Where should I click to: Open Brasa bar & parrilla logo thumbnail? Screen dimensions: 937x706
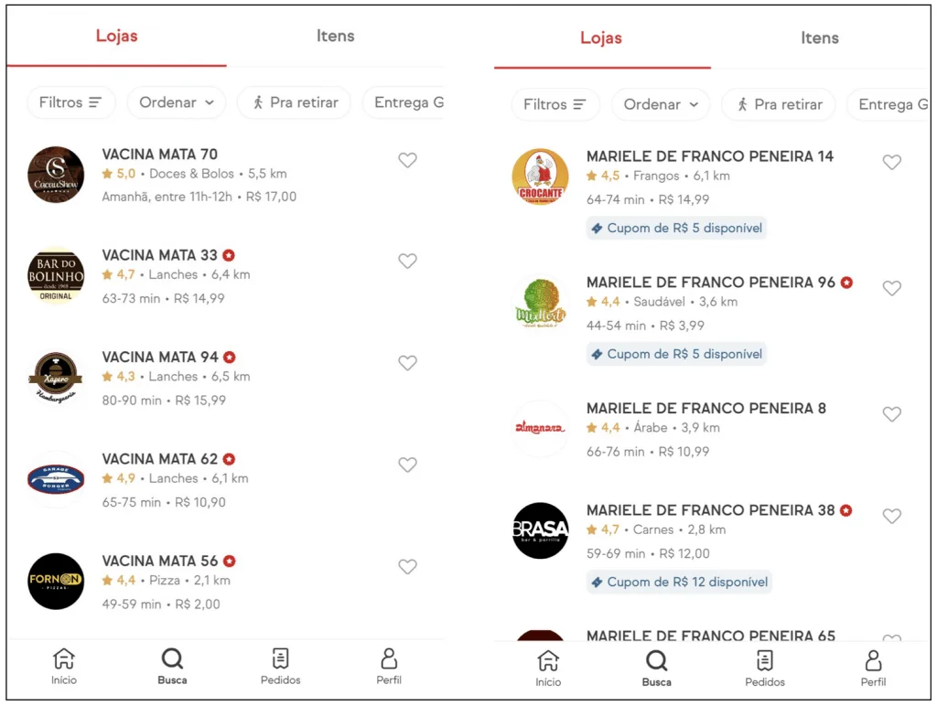540,530
